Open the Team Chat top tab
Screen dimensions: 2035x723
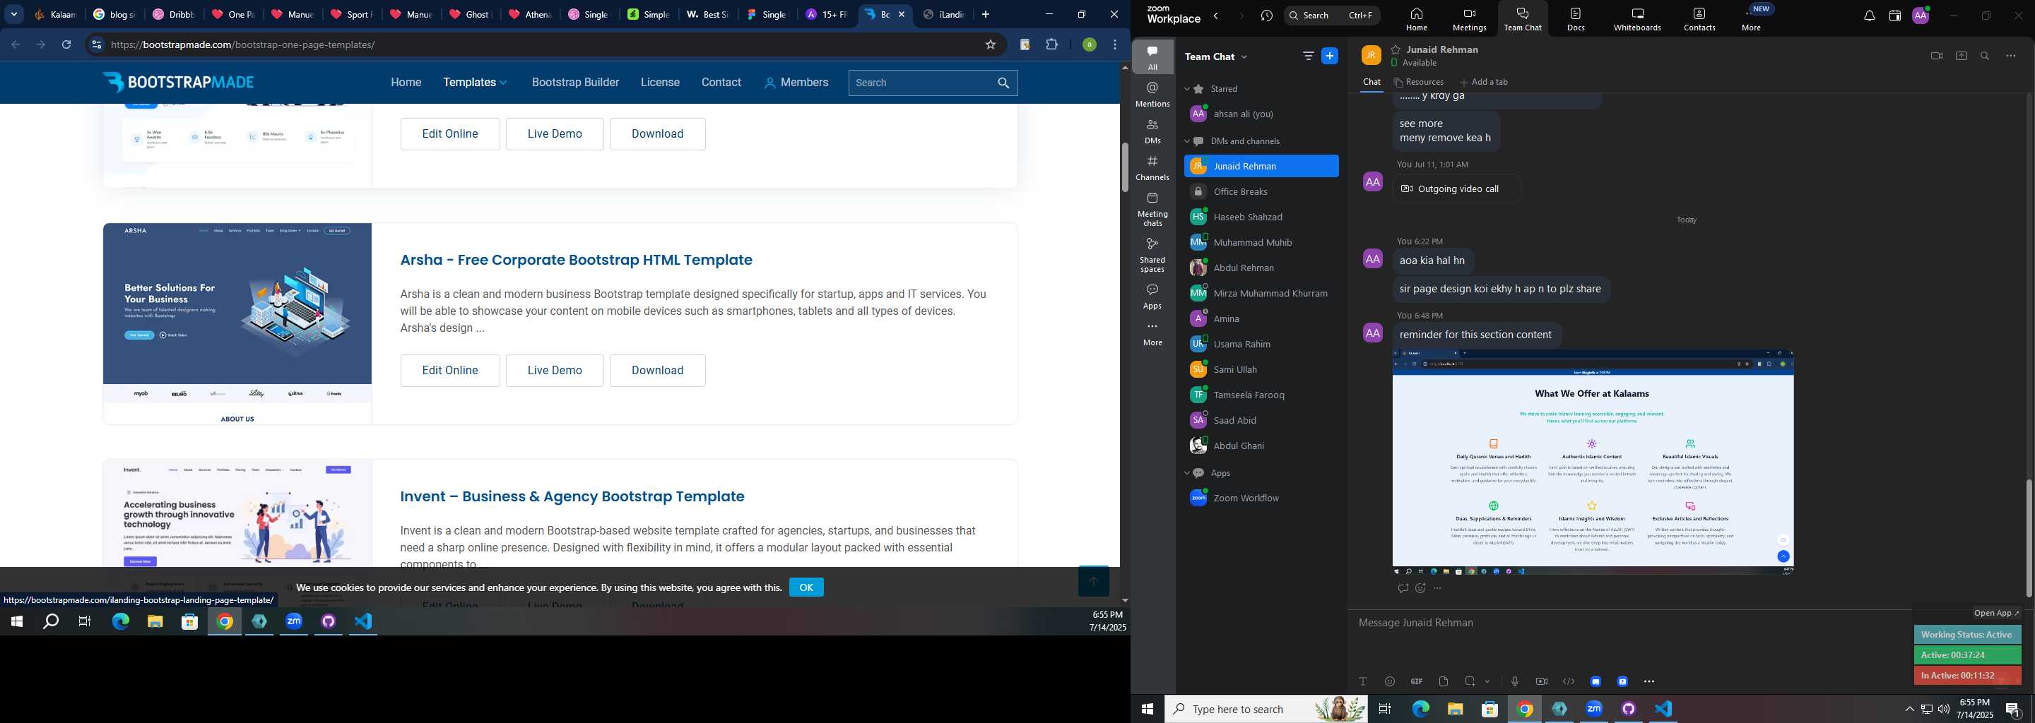click(1521, 19)
